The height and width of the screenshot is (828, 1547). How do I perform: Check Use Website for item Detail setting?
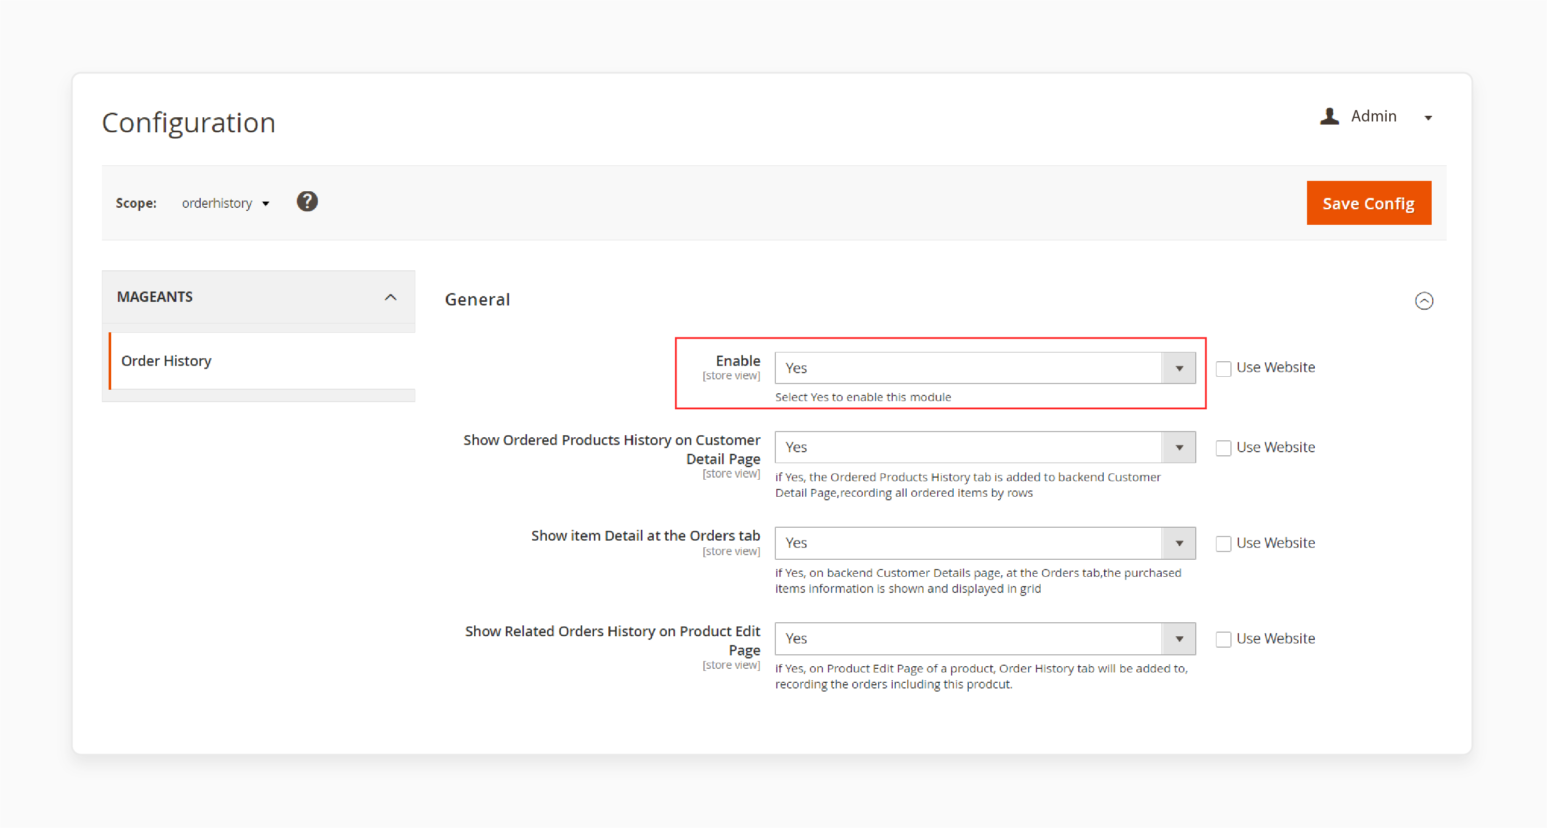tap(1223, 544)
